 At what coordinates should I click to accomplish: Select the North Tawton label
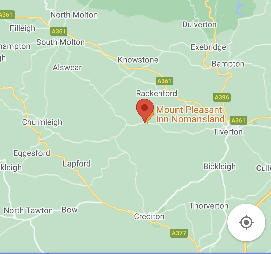tap(28, 210)
